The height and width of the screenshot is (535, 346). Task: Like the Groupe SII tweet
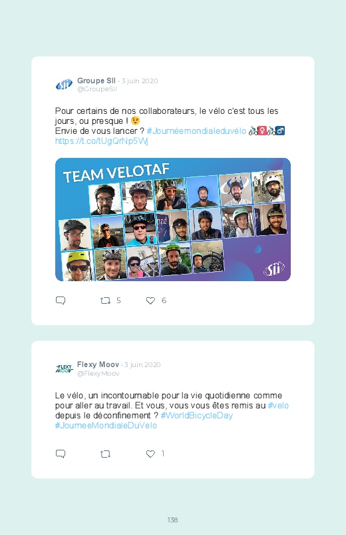pyautogui.click(x=150, y=300)
